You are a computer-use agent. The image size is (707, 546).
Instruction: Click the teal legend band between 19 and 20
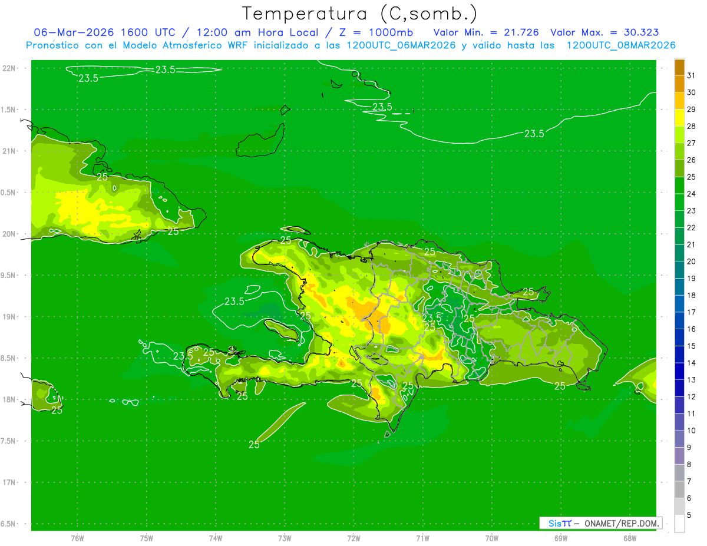679,270
